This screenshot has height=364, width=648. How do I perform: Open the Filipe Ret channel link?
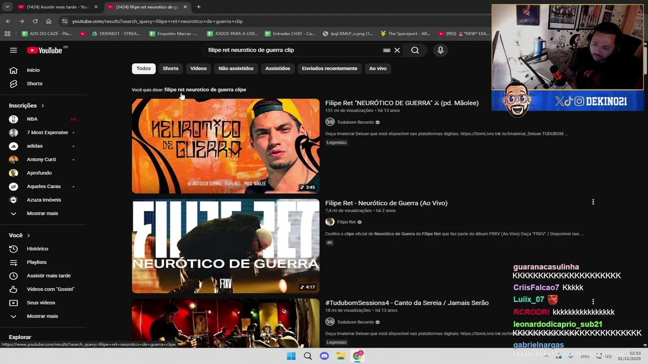click(346, 222)
